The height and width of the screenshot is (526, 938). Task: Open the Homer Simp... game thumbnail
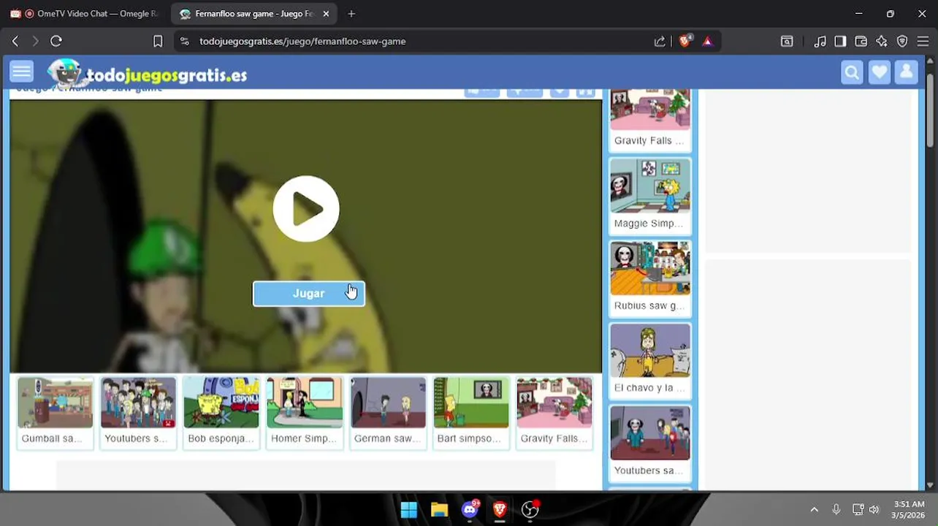click(305, 412)
